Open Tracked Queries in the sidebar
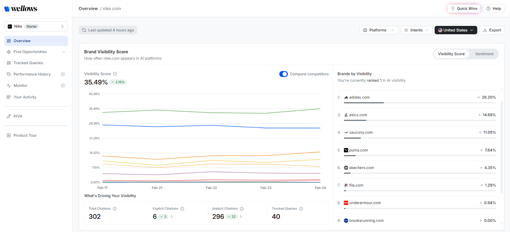Image resolution: width=510 pixels, height=232 pixels. point(28,63)
